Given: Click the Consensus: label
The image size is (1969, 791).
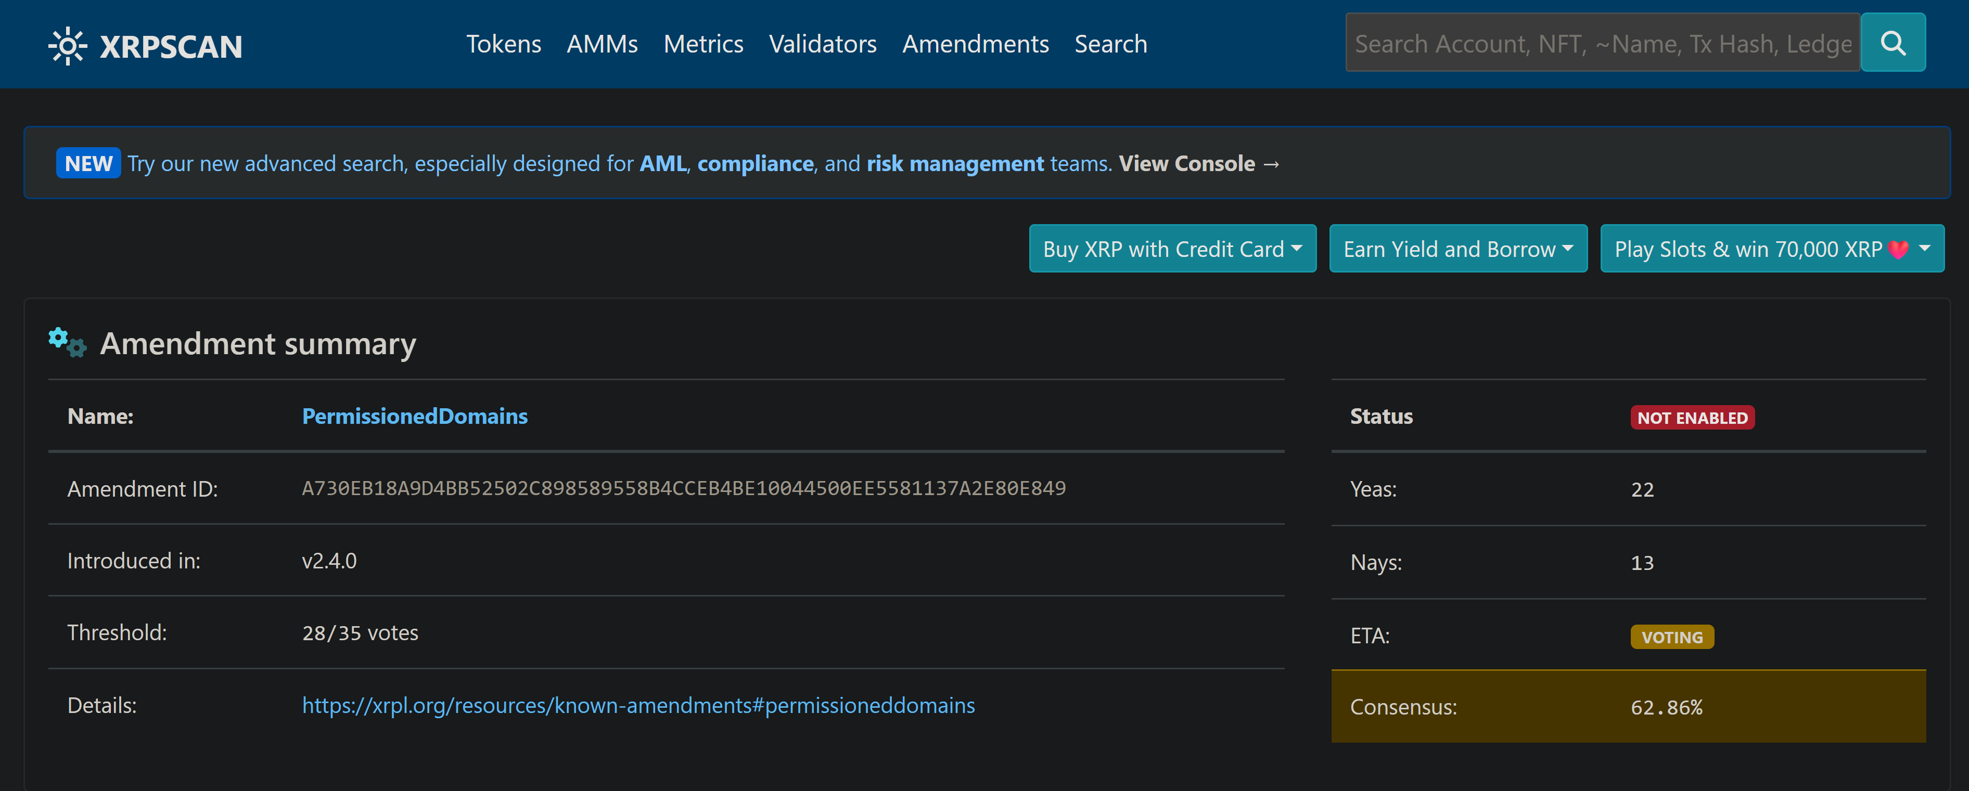Looking at the screenshot, I should (x=1403, y=707).
